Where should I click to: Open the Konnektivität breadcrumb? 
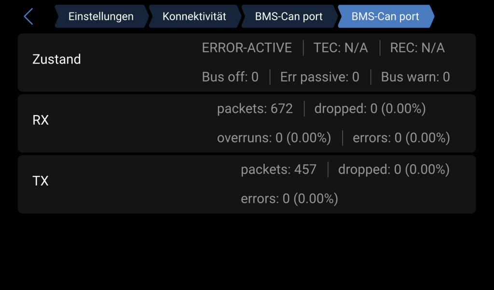(194, 16)
